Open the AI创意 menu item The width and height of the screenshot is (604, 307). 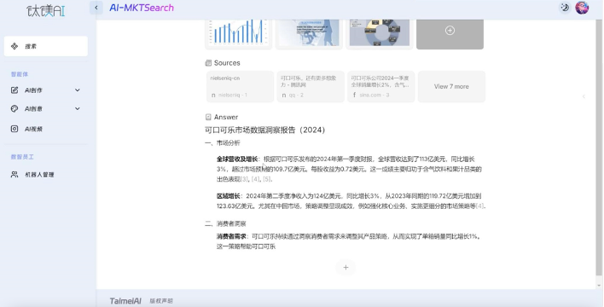46,108
